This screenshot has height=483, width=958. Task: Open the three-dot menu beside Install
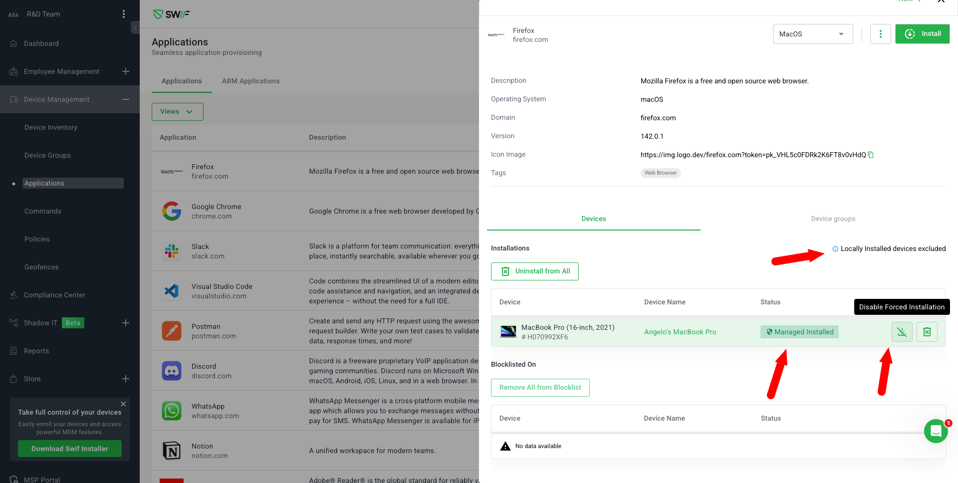(x=880, y=34)
